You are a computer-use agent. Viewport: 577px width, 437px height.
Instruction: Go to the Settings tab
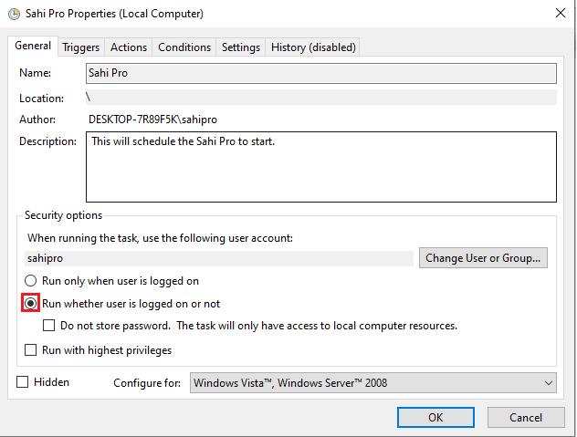click(241, 47)
